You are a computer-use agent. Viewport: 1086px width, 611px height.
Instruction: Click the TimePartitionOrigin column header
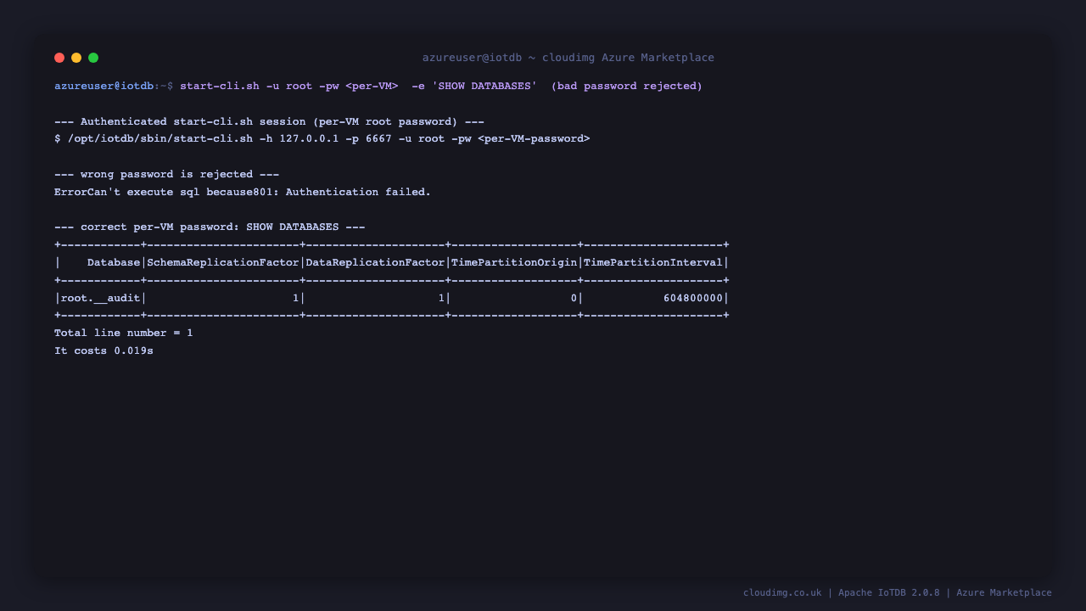[x=514, y=263]
